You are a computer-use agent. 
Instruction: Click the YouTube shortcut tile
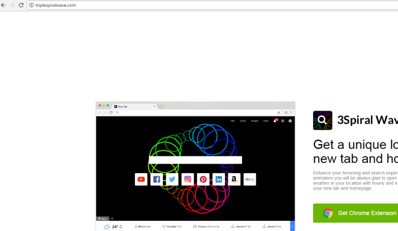click(141, 179)
